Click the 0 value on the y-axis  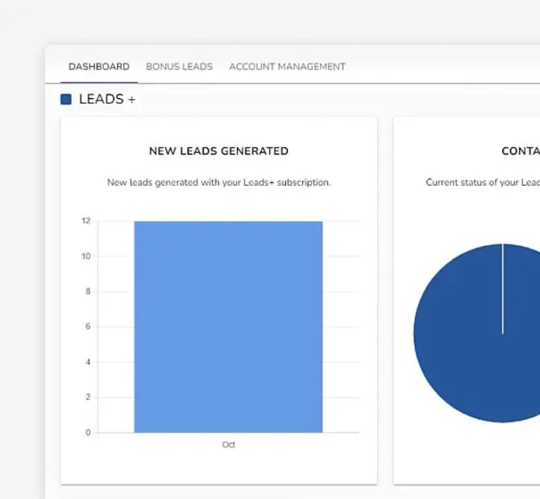tap(88, 433)
